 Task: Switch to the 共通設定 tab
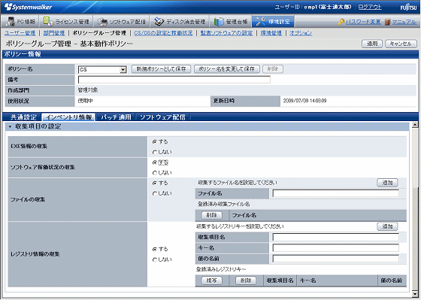click(x=23, y=117)
